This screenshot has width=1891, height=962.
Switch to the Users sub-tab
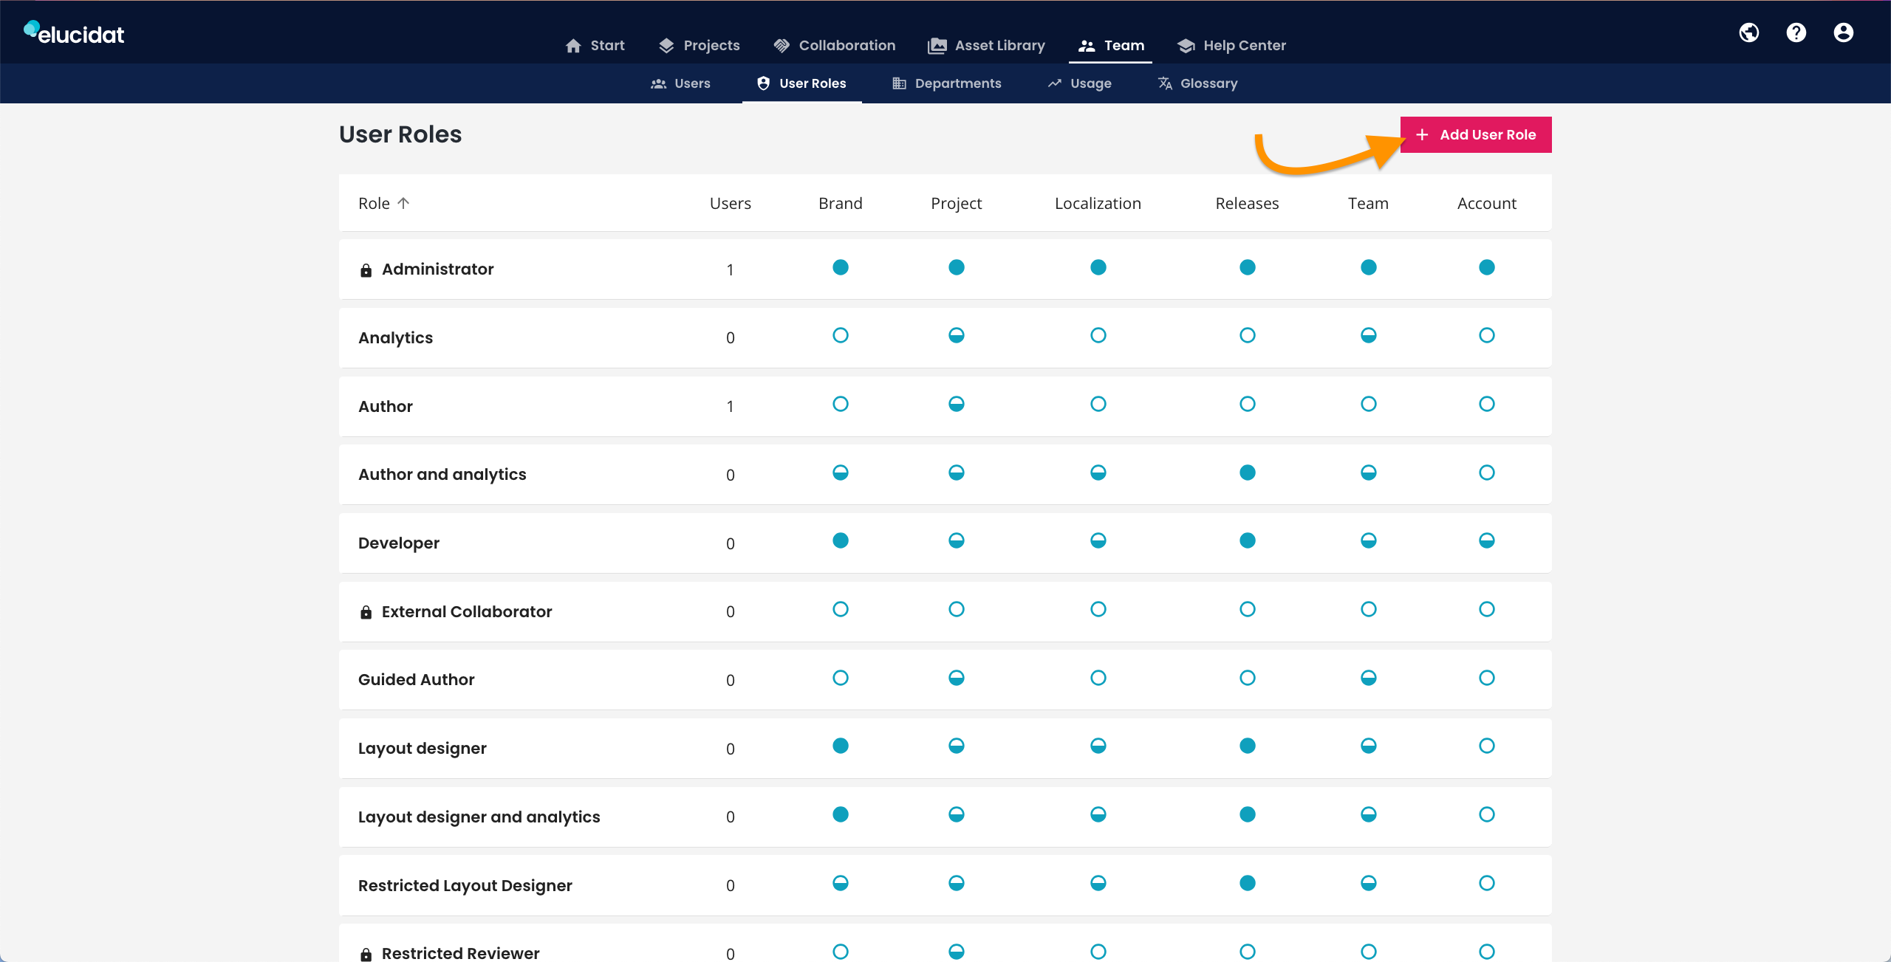(680, 83)
